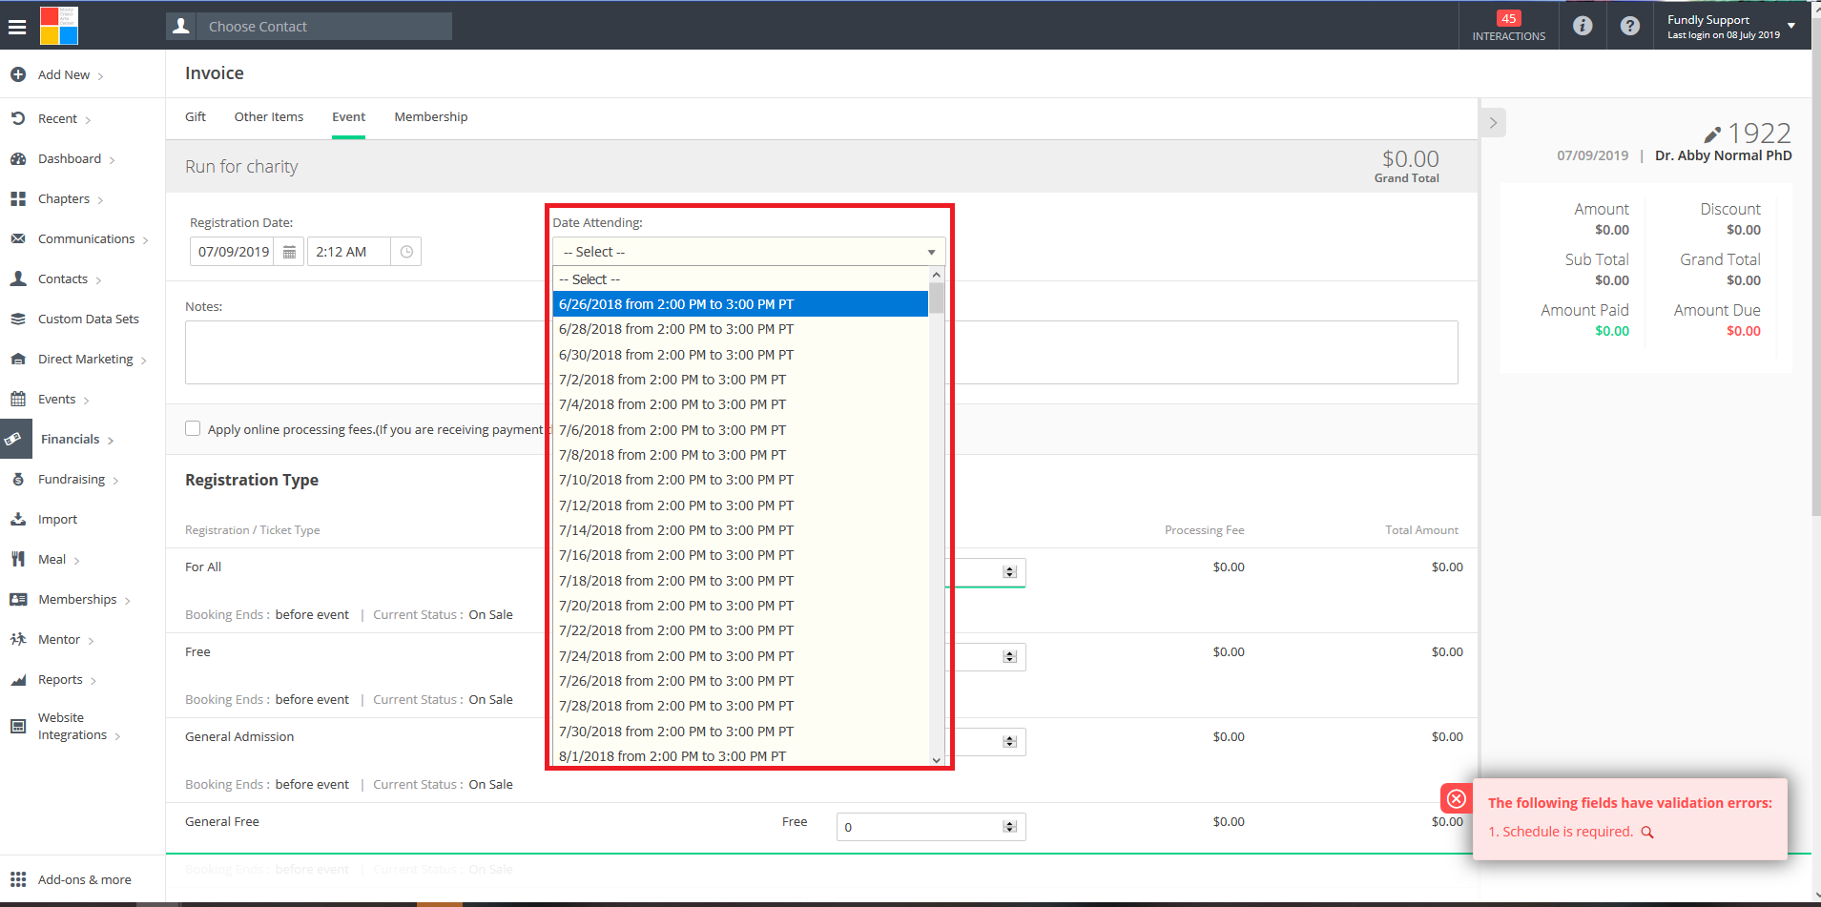This screenshot has height=907, width=1821.
Task: Expand the Add New submenu
Action: pos(100,75)
